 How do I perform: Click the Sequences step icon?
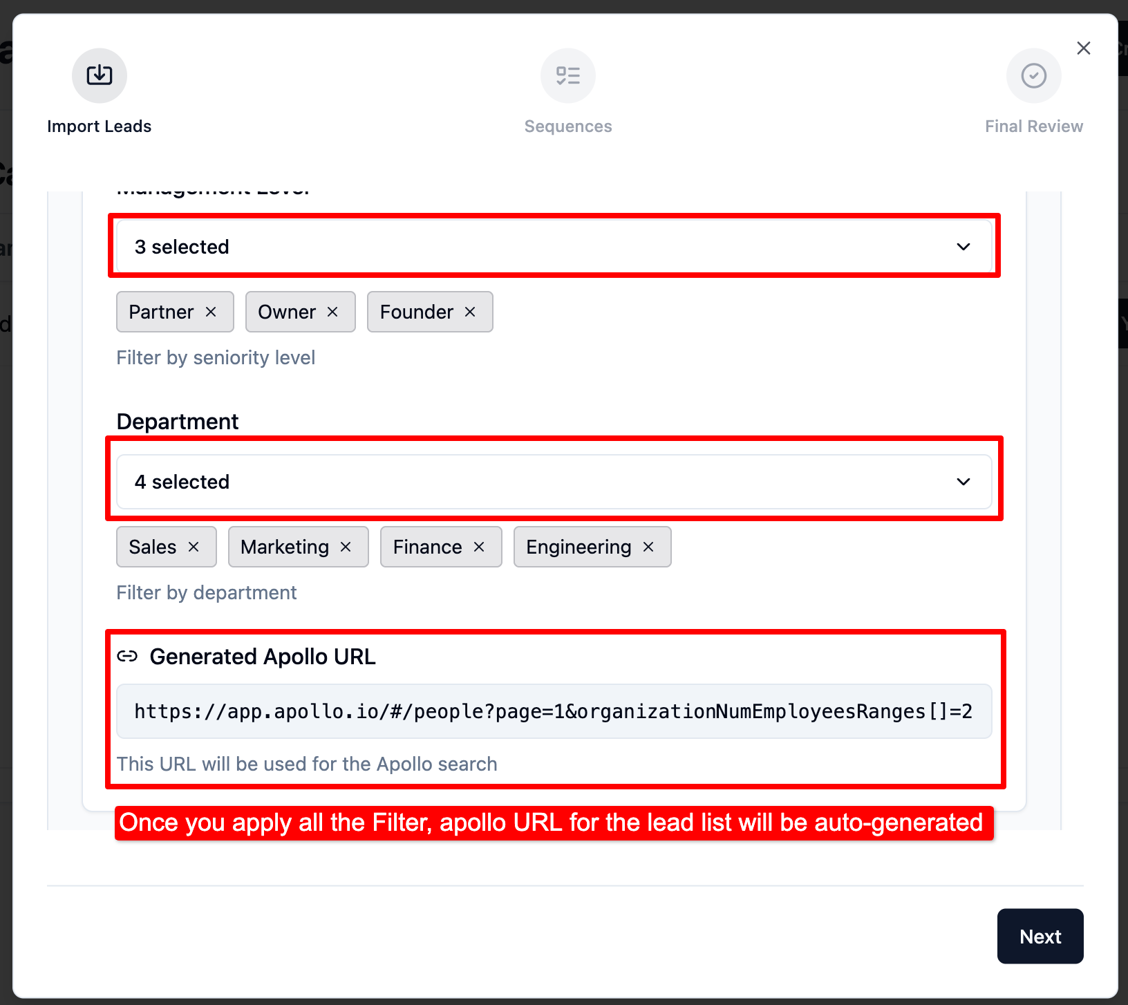[568, 75]
